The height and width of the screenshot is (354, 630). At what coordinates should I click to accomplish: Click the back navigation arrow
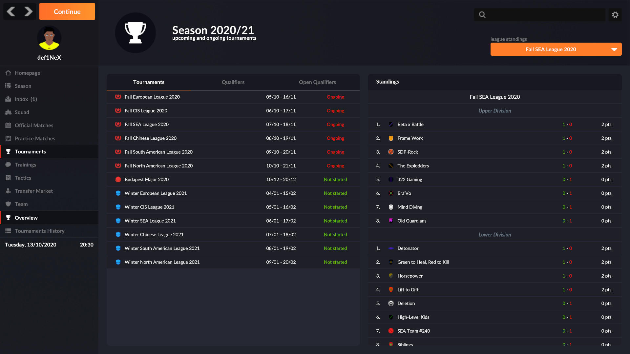(11, 11)
